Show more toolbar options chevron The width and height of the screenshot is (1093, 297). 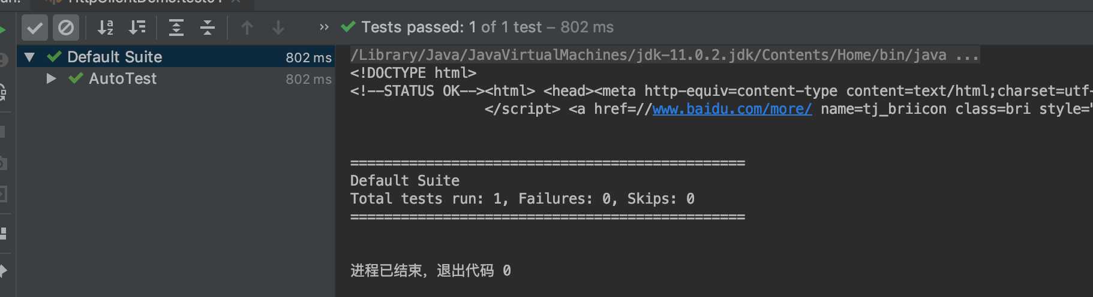pyautogui.click(x=324, y=27)
